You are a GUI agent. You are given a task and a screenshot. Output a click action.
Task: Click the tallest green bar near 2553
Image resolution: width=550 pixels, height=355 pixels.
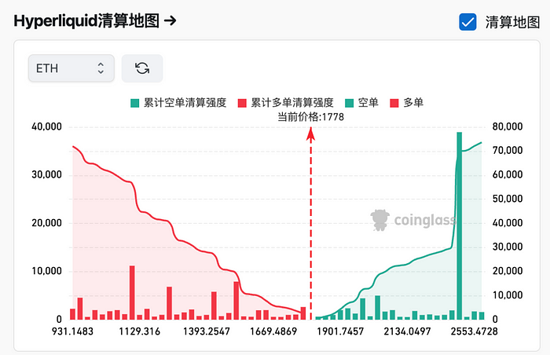click(460, 225)
